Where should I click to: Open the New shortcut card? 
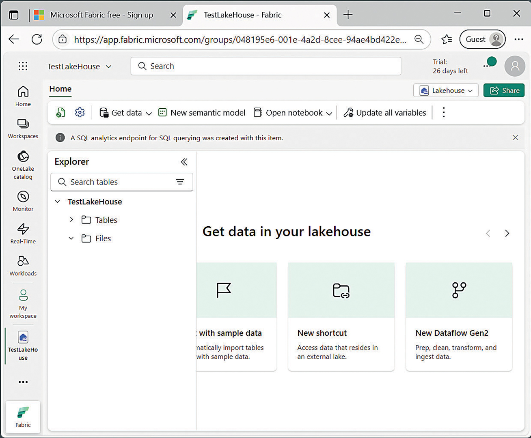pos(341,316)
